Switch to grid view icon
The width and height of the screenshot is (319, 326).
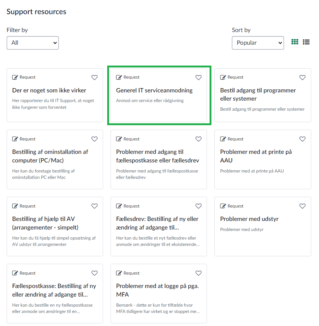(295, 42)
